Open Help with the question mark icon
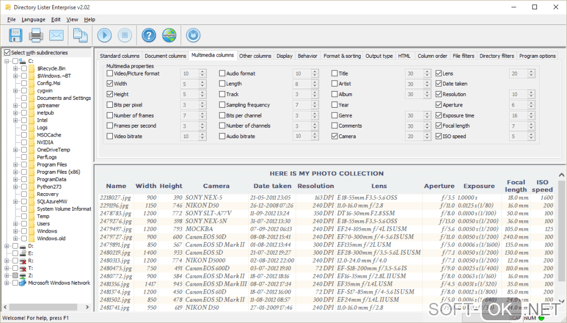This screenshot has height=323, width=567. 148,35
